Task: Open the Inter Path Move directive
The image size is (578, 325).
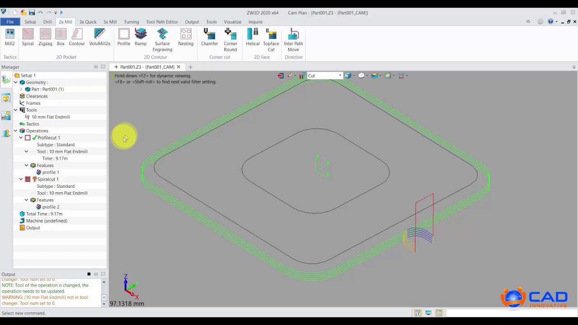Action: (294, 40)
